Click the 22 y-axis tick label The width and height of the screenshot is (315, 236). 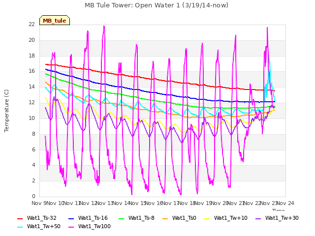[31, 24]
